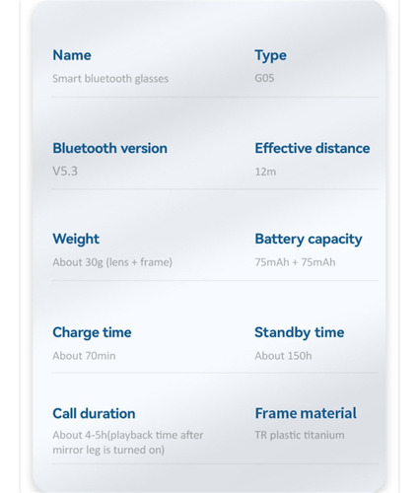Select the TR plastic titanium value
The width and height of the screenshot is (419, 493).
tap(300, 435)
